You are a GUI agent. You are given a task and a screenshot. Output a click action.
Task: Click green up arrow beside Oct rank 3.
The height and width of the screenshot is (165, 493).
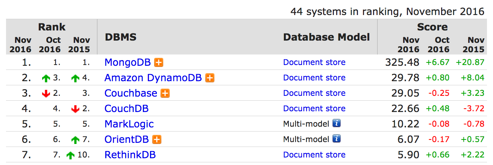click(46, 79)
